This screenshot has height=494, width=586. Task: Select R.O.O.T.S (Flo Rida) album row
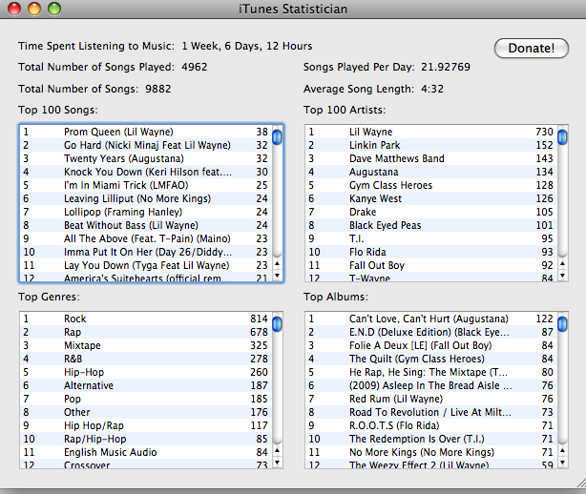coord(431,425)
